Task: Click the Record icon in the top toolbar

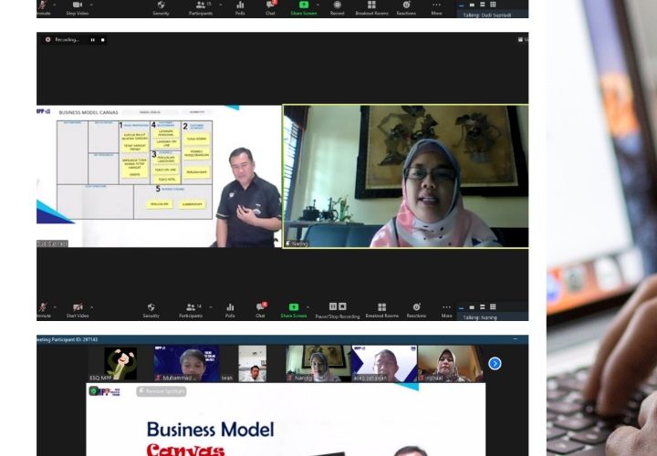Action: pyautogui.click(x=337, y=5)
